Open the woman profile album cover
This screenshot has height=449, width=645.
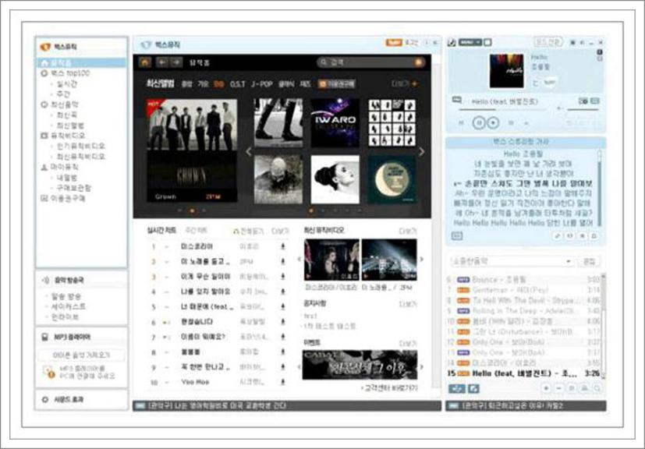click(335, 179)
